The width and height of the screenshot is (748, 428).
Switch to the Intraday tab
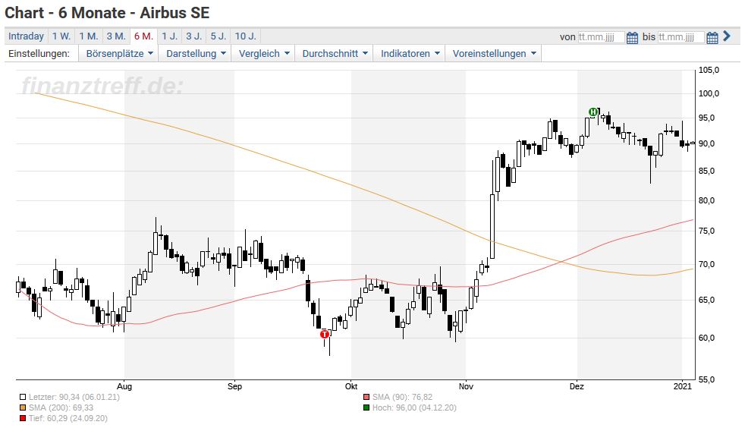pyautogui.click(x=26, y=36)
